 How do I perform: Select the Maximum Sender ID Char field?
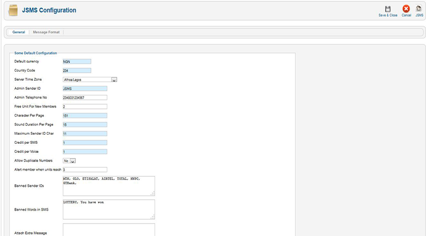(85, 134)
